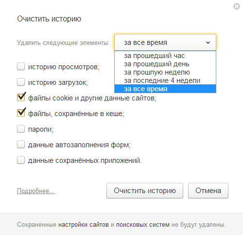This screenshot has width=243, height=235.
Task: Click the dropdown arrow chevron icon
Action: [x=208, y=42]
